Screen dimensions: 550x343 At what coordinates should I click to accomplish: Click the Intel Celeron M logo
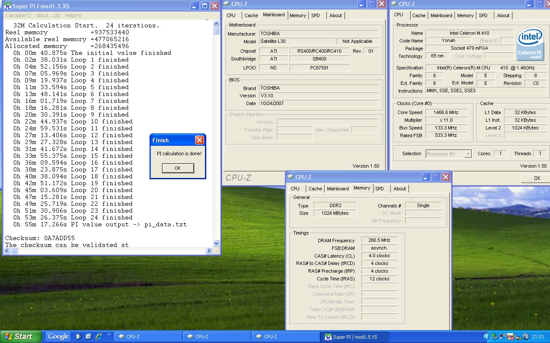(x=530, y=45)
